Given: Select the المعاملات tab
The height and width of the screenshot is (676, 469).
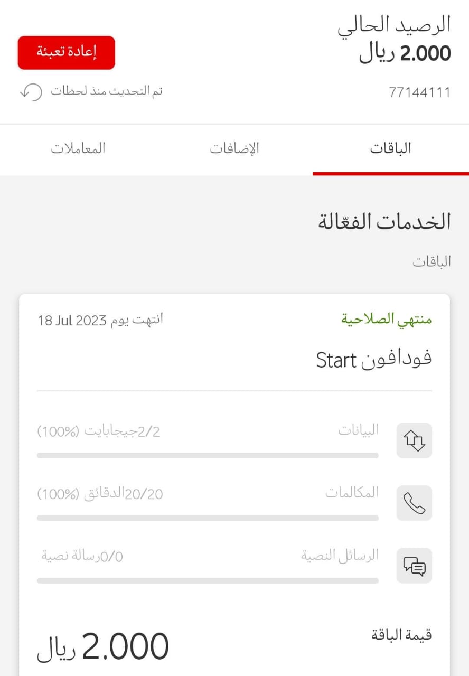Looking at the screenshot, I should 78,148.
